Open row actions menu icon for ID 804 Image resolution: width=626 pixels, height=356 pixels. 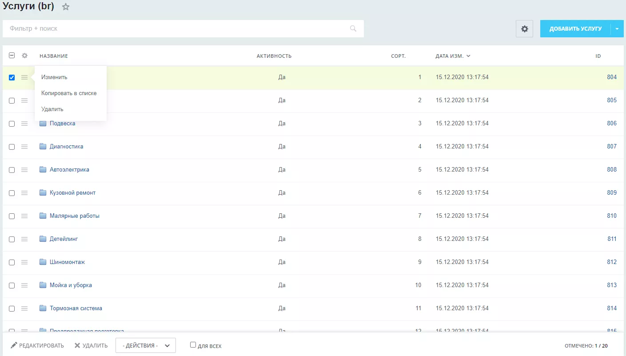coord(24,77)
